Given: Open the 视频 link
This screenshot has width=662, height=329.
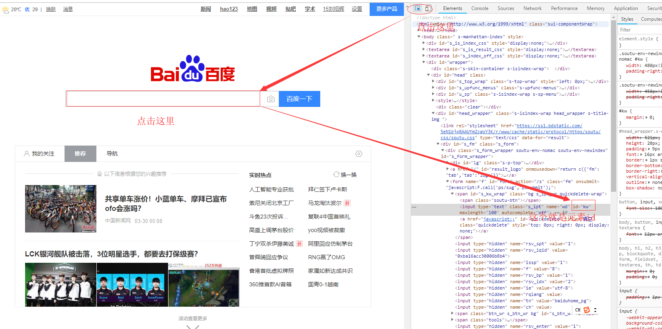Looking at the screenshot, I should [x=271, y=9].
